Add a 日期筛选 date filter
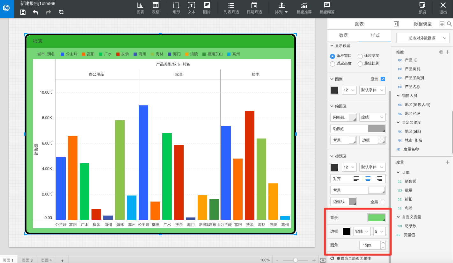Screen dimensions: 453x263 coord(254,8)
